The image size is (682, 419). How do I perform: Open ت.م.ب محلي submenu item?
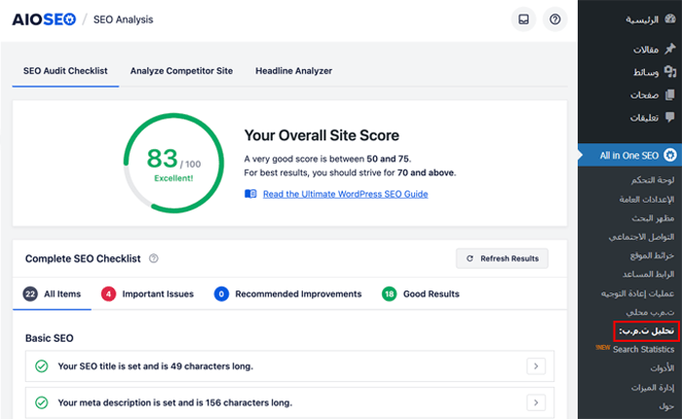(x=650, y=312)
